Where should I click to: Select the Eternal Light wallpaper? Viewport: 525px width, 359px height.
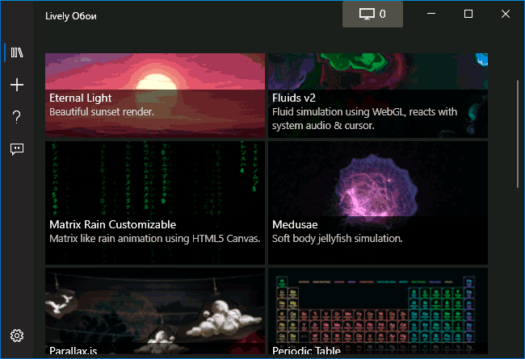(155, 95)
